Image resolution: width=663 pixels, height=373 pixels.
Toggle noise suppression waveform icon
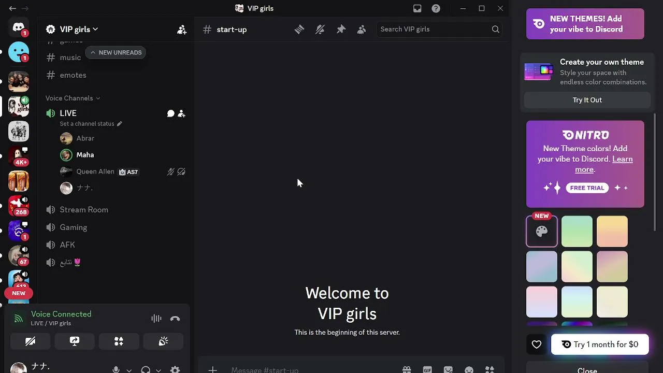(156, 319)
